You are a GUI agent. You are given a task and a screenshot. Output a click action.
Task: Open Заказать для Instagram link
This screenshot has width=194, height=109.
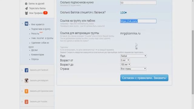point(39,81)
